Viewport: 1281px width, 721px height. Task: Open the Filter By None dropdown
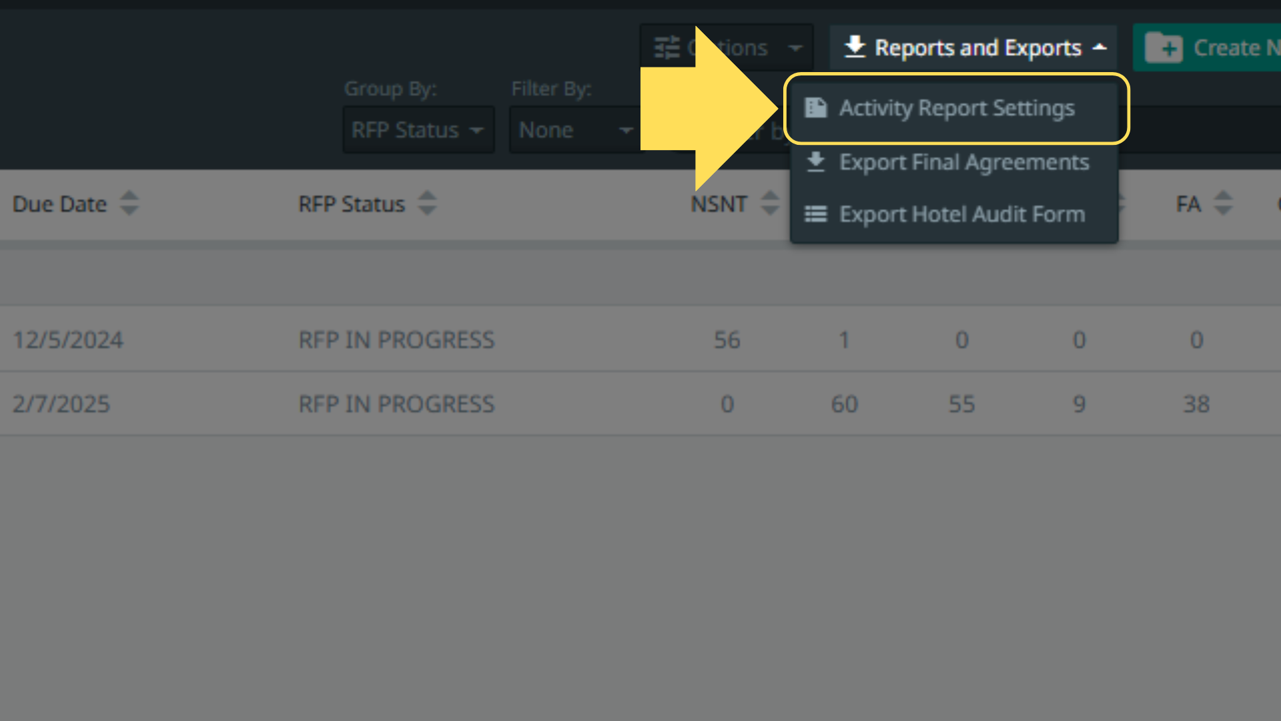tap(575, 130)
